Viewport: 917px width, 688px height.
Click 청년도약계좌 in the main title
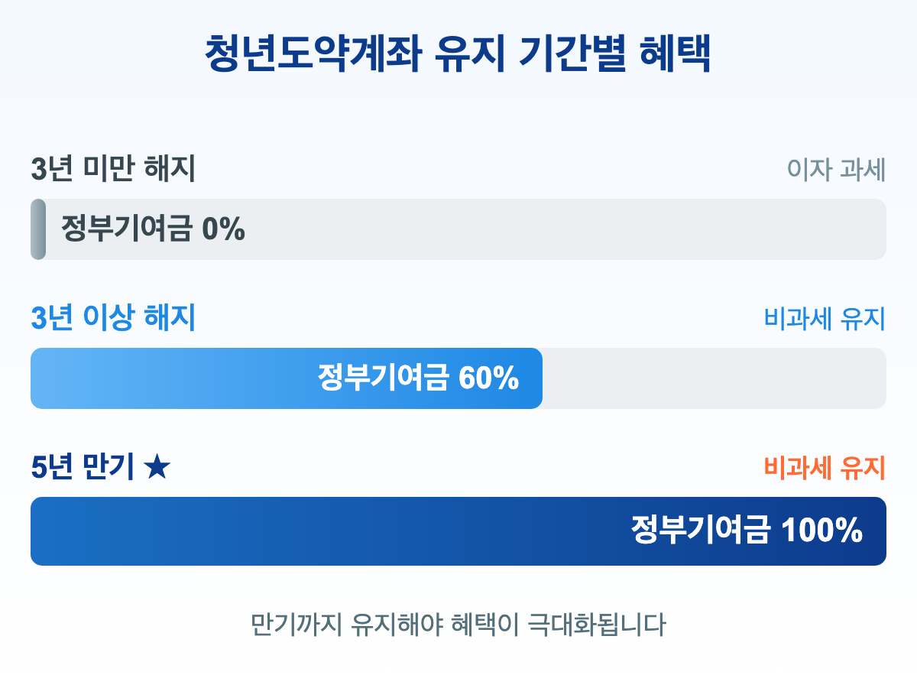[313, 54]
